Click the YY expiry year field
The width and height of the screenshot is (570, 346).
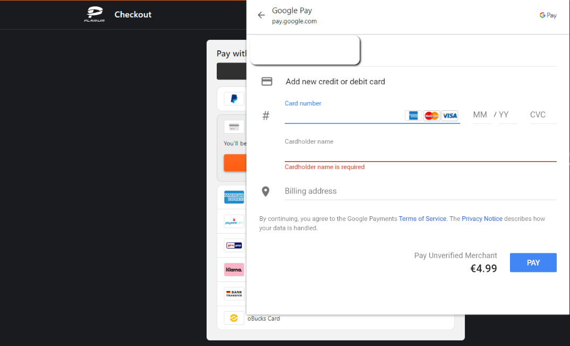pos(507,115)
